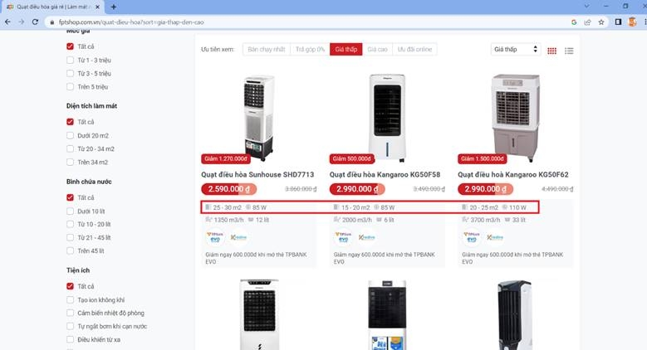Viewport: 647px width, 350px height.
Task: Open Quạt điều hoà Kangaroo KG50F62 link
Action: (513, 175)
